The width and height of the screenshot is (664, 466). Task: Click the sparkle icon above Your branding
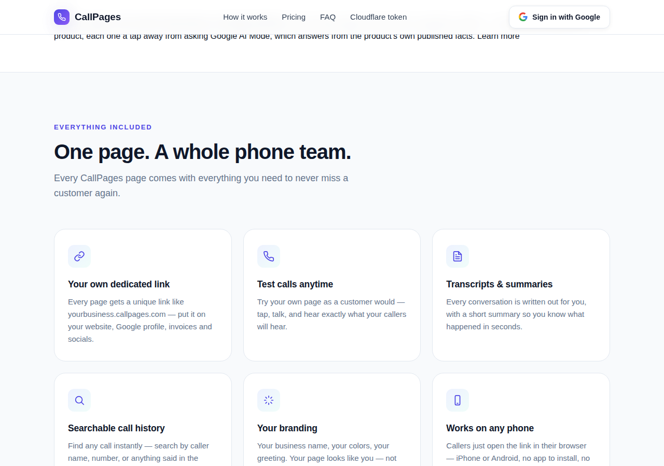[x=269, y=400]
